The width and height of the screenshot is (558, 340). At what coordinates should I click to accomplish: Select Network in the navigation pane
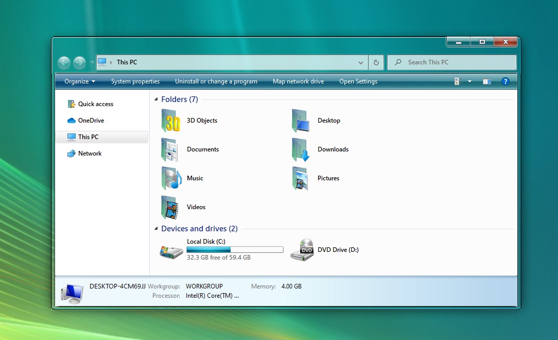coord(90,153)
